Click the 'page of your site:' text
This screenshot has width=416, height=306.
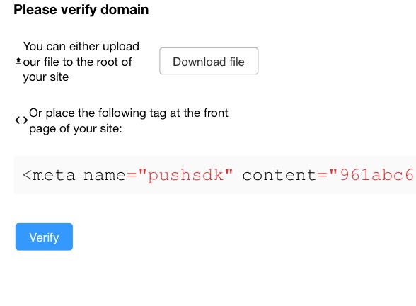pyautogui.click(x=76, y=129)
